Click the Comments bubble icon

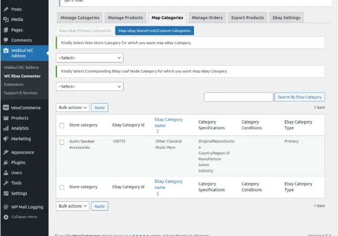click(6, 40)
